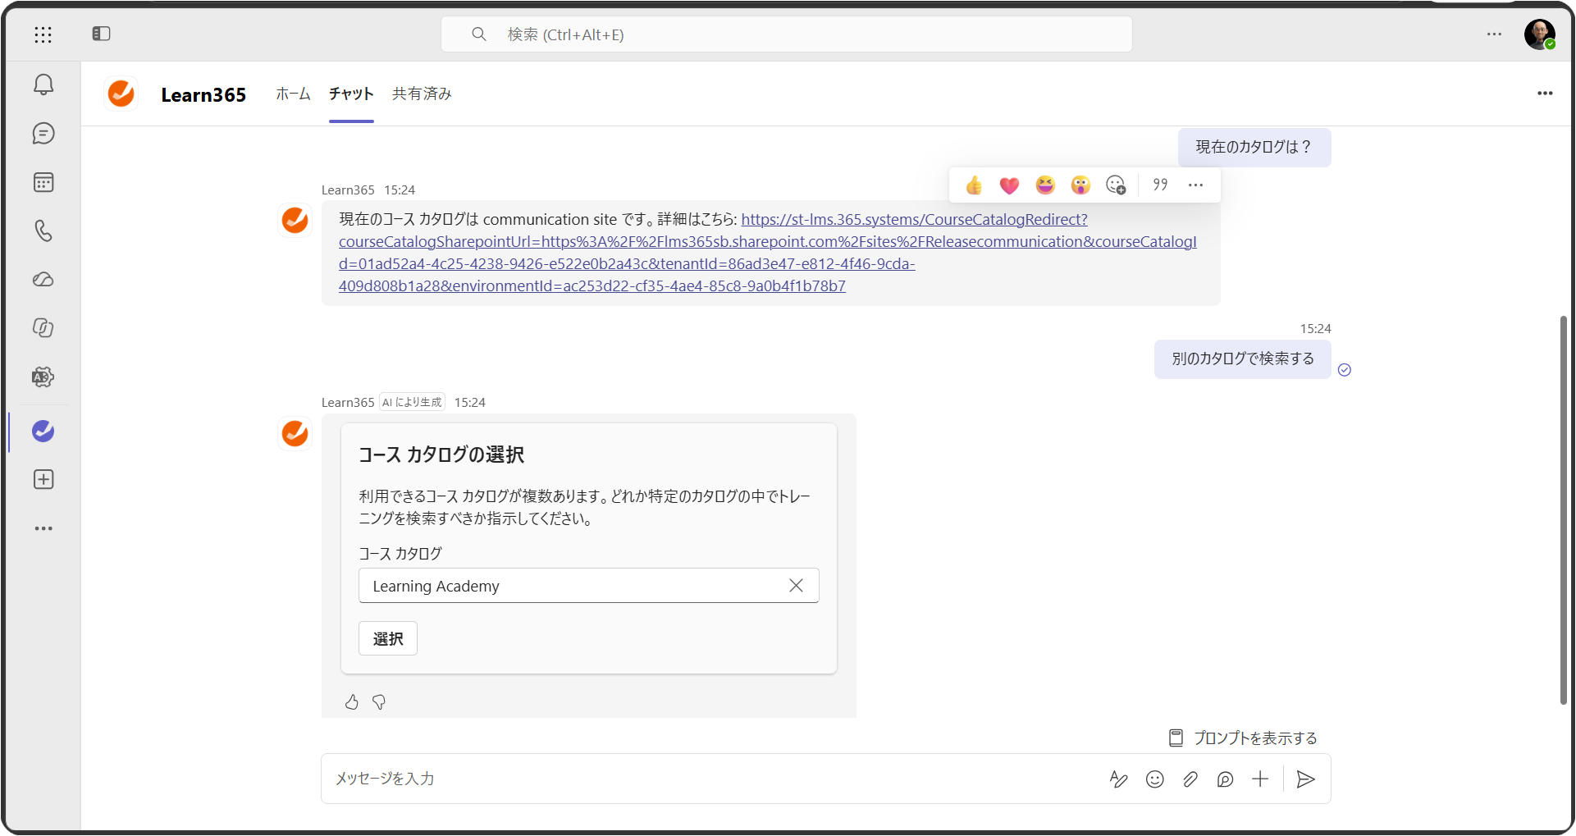Viewport: 1576px width, 836px height.
Task: Open settings and more in title bar
Action: tap(1494, 34)
